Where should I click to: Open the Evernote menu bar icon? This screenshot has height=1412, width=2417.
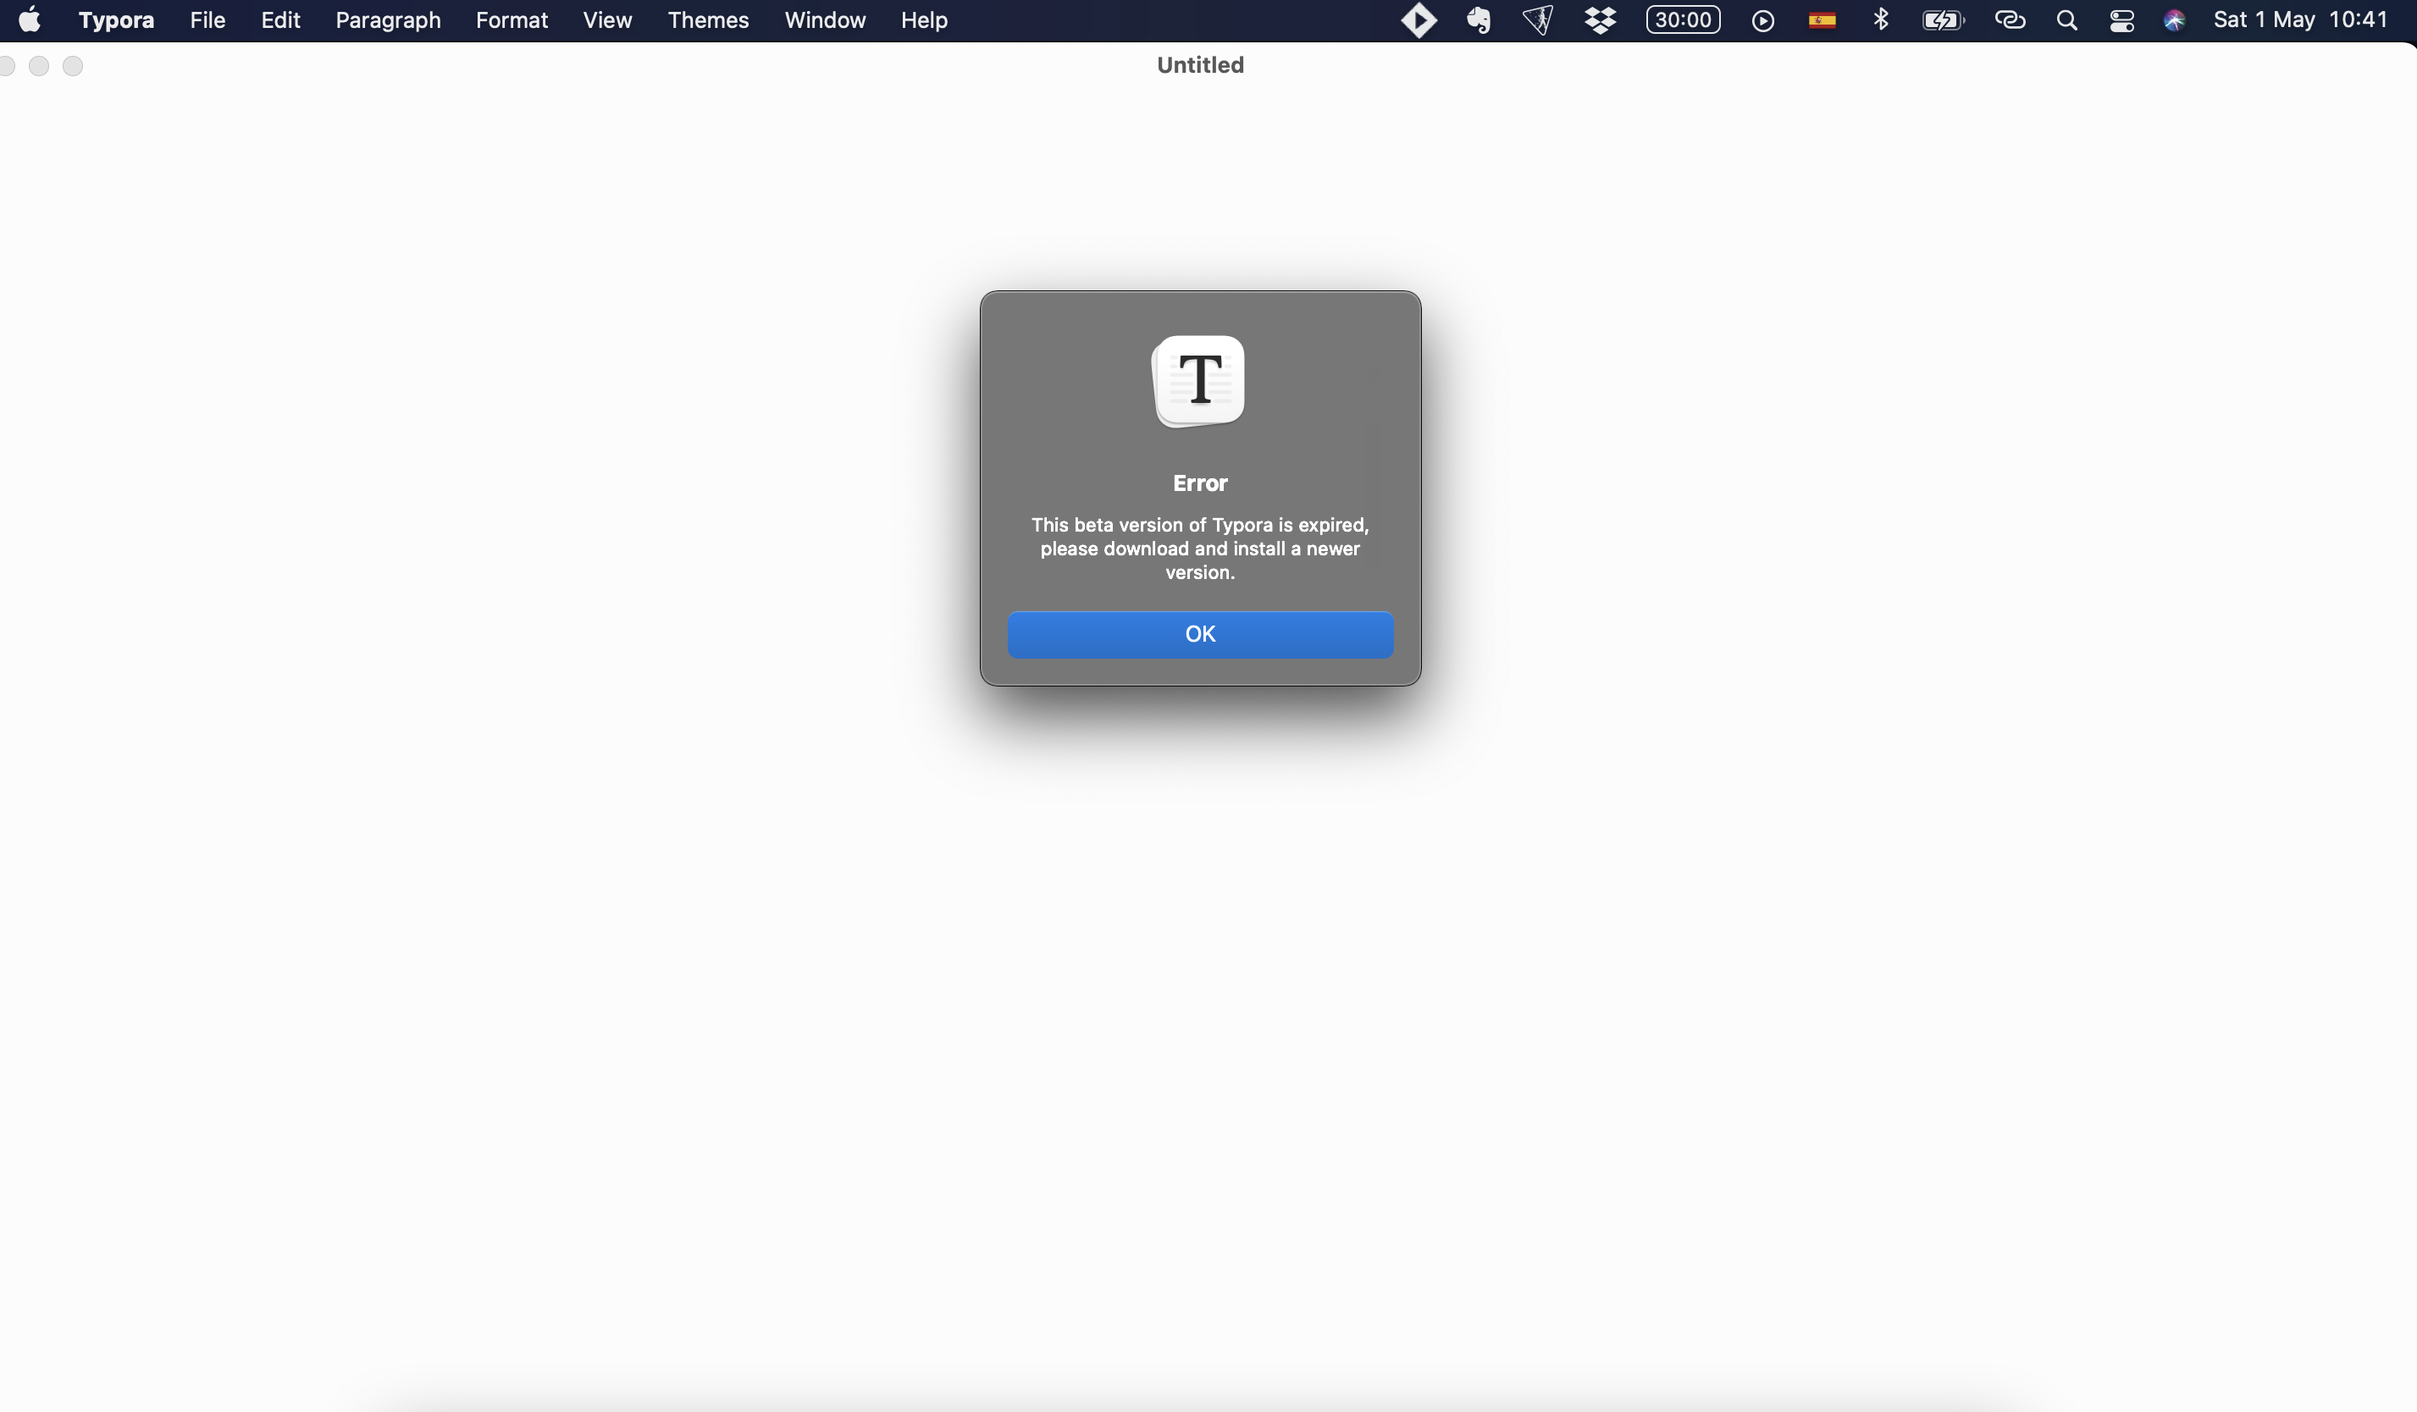[x=1478, y=20]
